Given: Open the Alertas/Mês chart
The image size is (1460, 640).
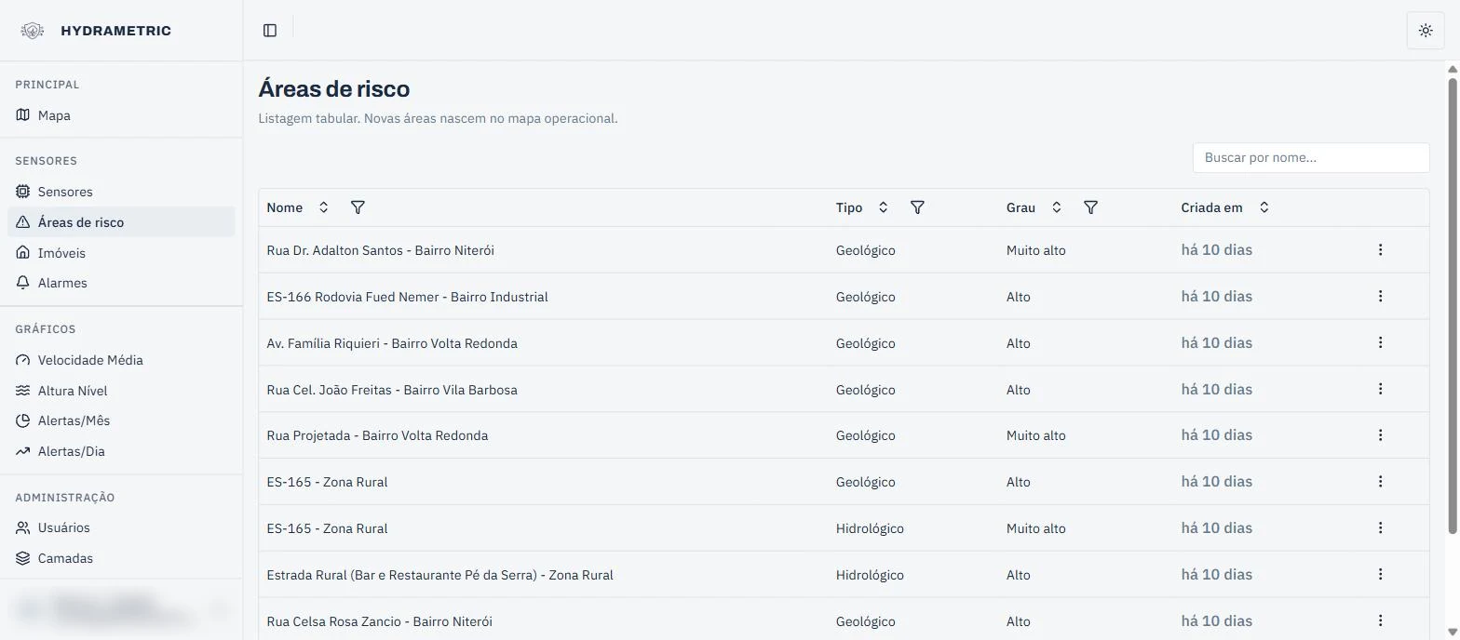Looking at the screenshot, I should coord(121,420).
